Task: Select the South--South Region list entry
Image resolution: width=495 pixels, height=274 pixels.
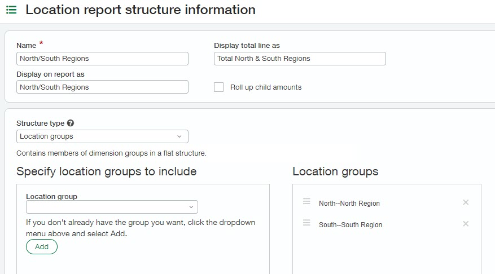Action: click(x=350, y=225)
